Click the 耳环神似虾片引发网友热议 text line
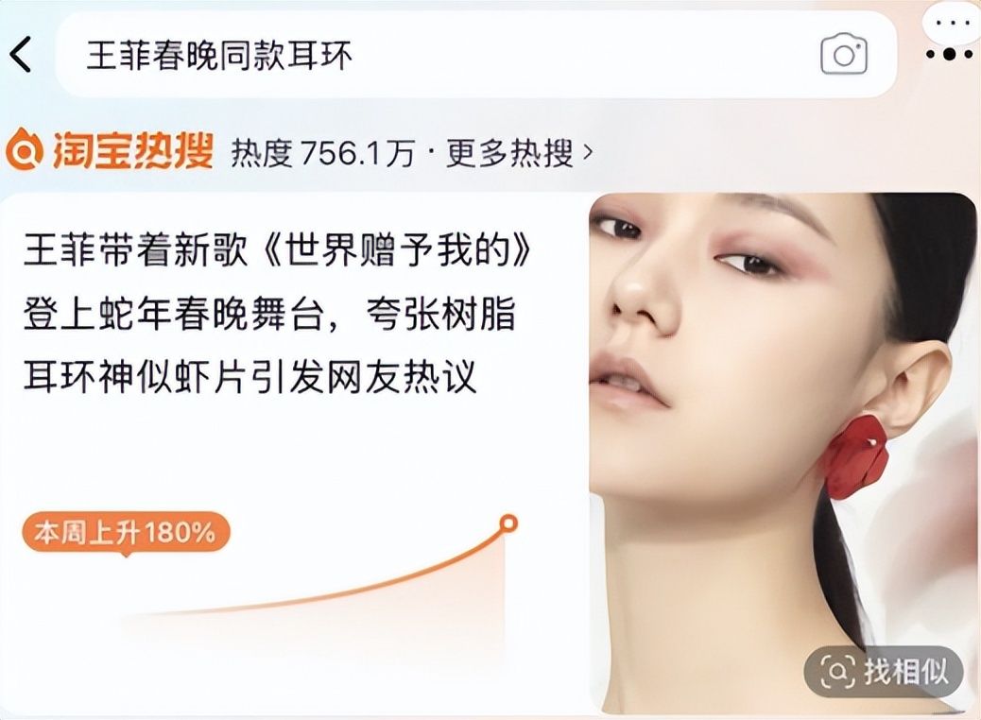This screenshot has width=981, height=720. pyautogui.click(x=250, y=377)
